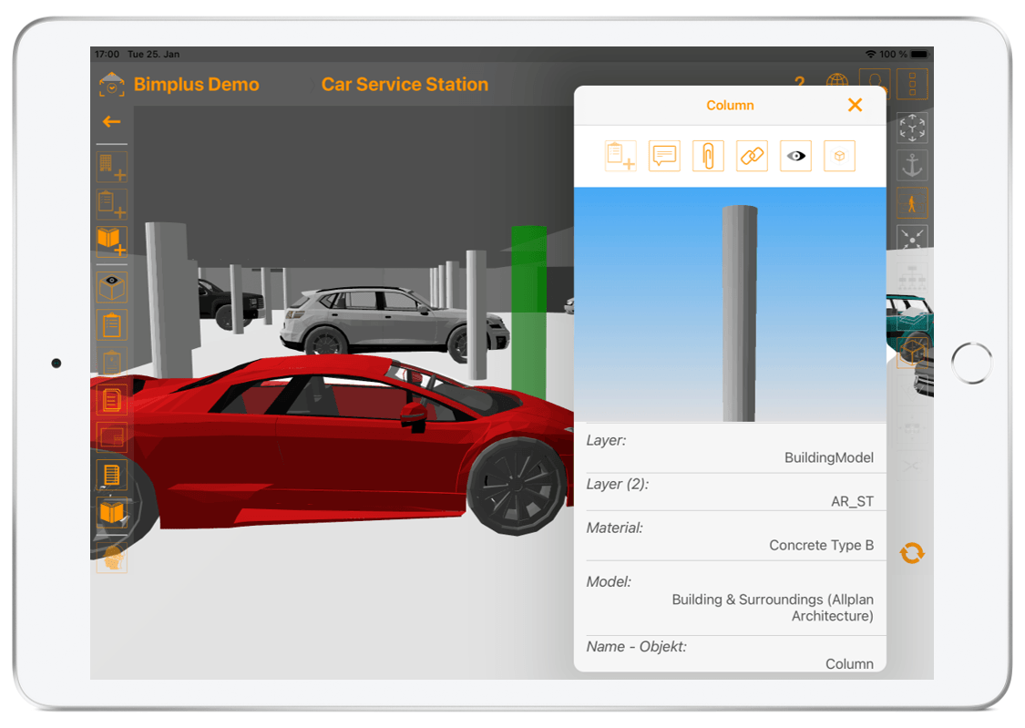The image size is (1025, 728).
Task: Open the orange book-plus icon in sidebar
Action: (x=112, y=241)
